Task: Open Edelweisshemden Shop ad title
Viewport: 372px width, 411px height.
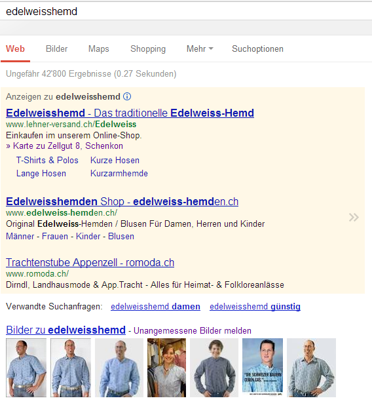Action: pos(122,202)
